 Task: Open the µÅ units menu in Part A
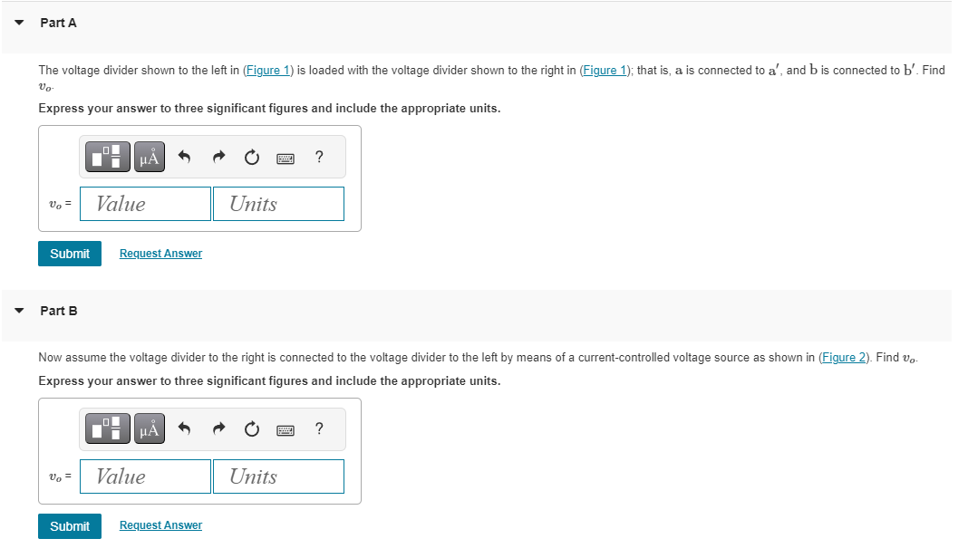tap(148, 156)
